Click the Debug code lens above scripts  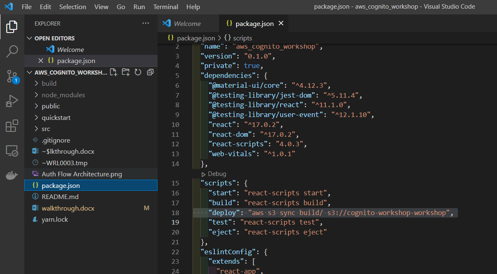pos(217,174)
